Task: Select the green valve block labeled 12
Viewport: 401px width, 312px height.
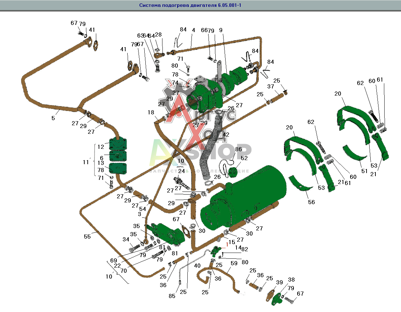Action: tap(118, 144)
